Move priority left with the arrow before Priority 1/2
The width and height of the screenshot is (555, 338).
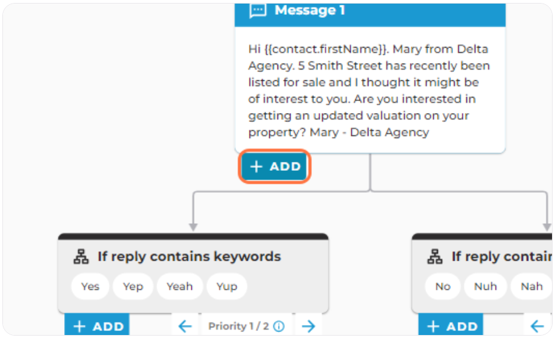185,326
